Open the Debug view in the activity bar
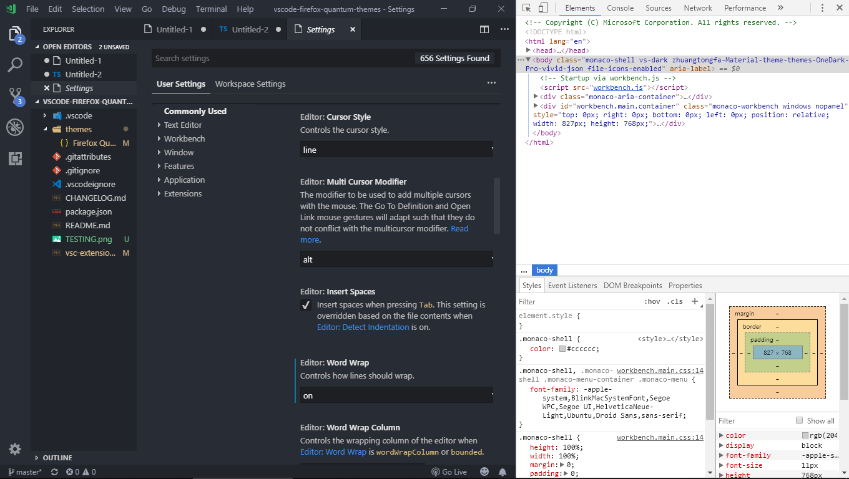This screenshot has width=849, height=479. point(15,128)
